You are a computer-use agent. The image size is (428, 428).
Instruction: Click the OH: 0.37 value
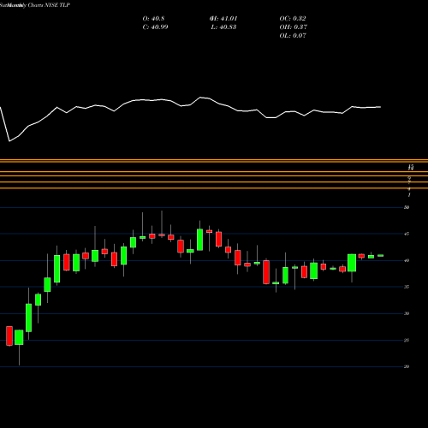[294, 27]
